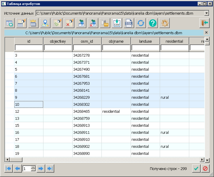214x177 pixels.
Task: Click the exit door icon in toolbar
Action: click(204, 23)
